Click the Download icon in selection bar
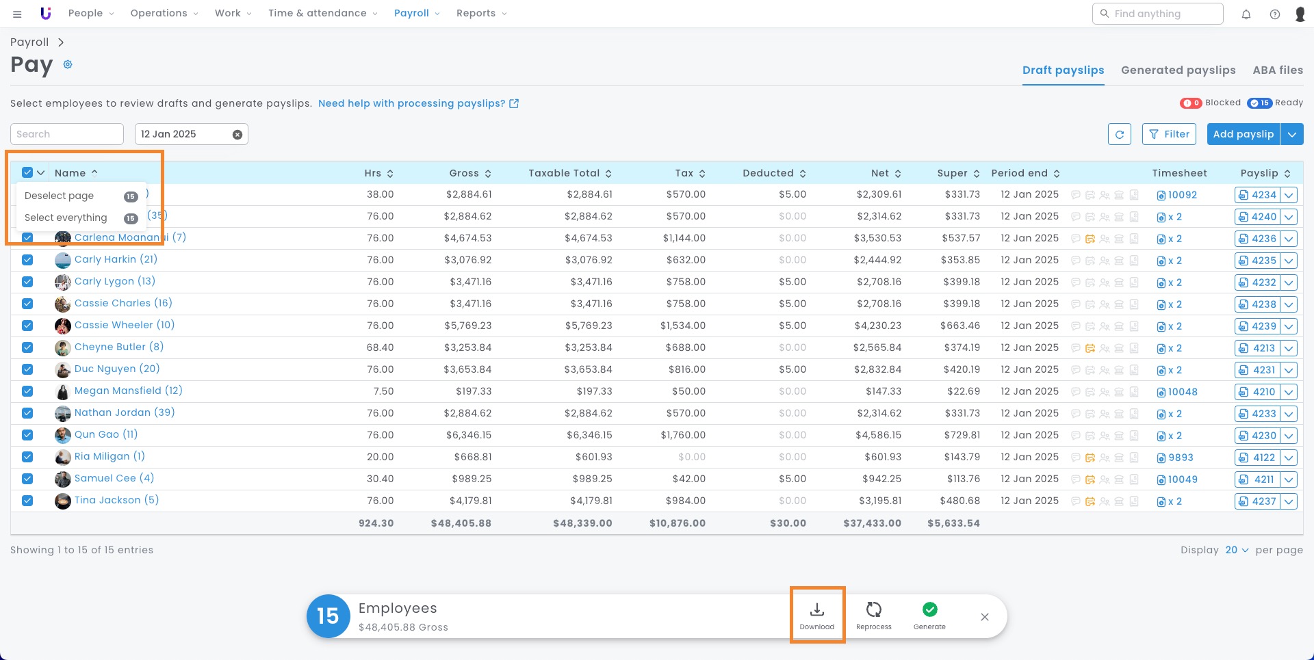1314x660 pixels. (817, 609)
